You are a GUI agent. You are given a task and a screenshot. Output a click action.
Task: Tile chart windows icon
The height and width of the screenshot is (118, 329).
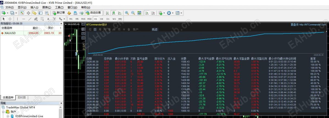(x=139, y=13)
